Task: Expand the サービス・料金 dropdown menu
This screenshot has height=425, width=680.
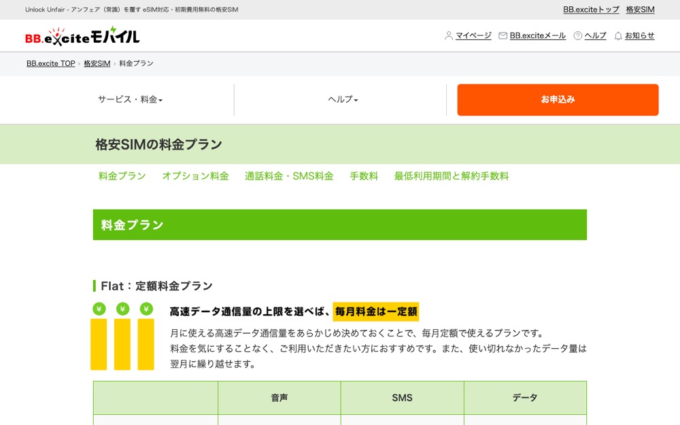Action: click(x=130, y=99)
